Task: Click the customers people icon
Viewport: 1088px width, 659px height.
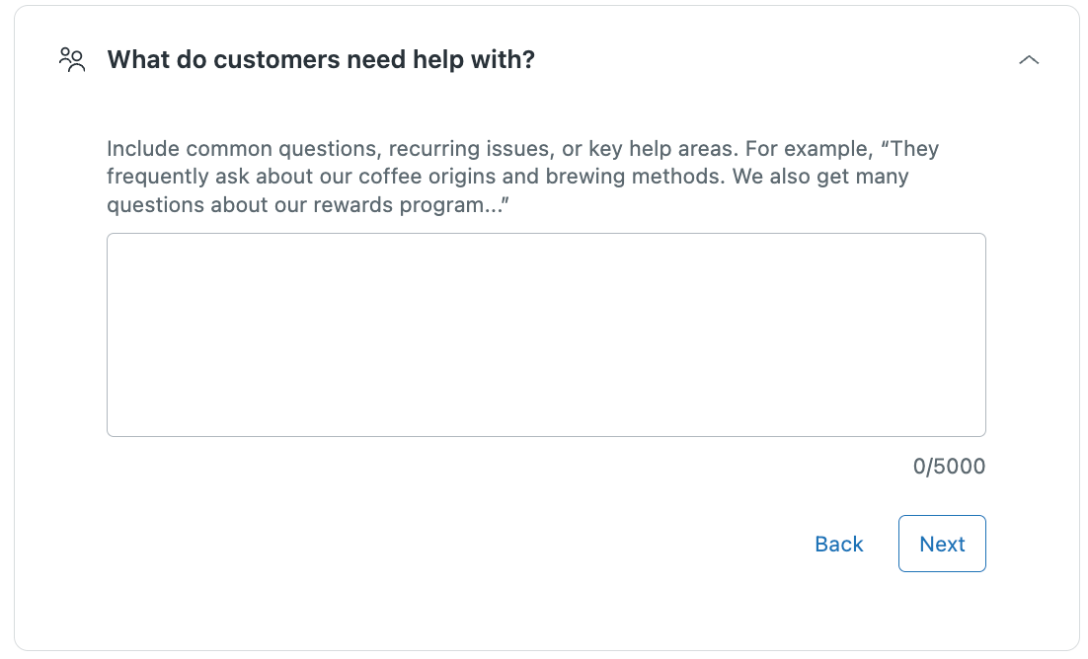Action: 72,60
